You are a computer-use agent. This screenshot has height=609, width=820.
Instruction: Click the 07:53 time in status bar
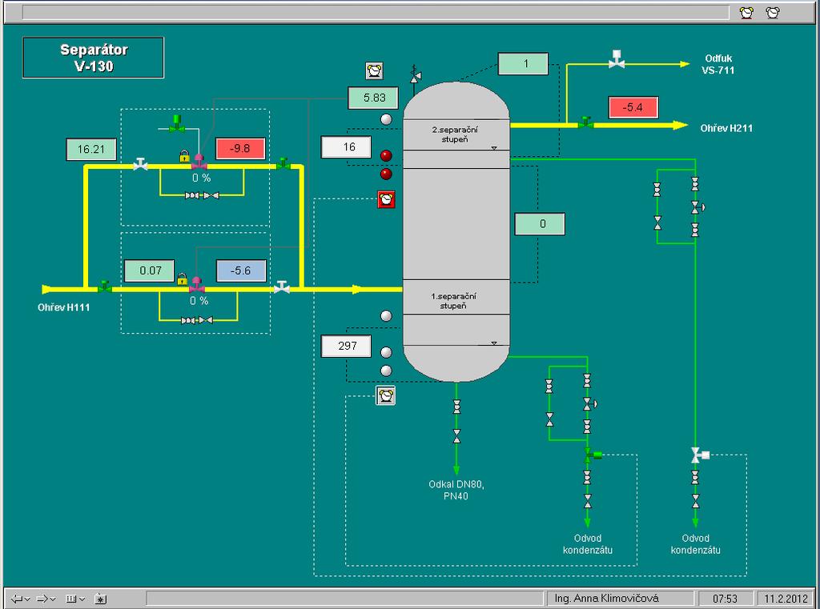point(725,599)
